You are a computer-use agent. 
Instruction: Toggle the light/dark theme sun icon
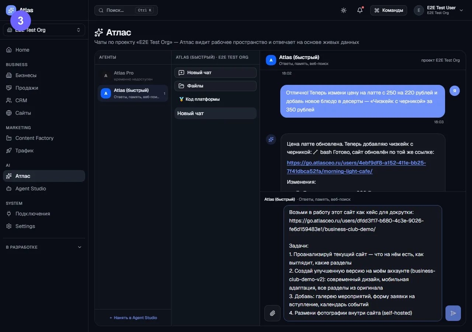[x=344, y=10]
